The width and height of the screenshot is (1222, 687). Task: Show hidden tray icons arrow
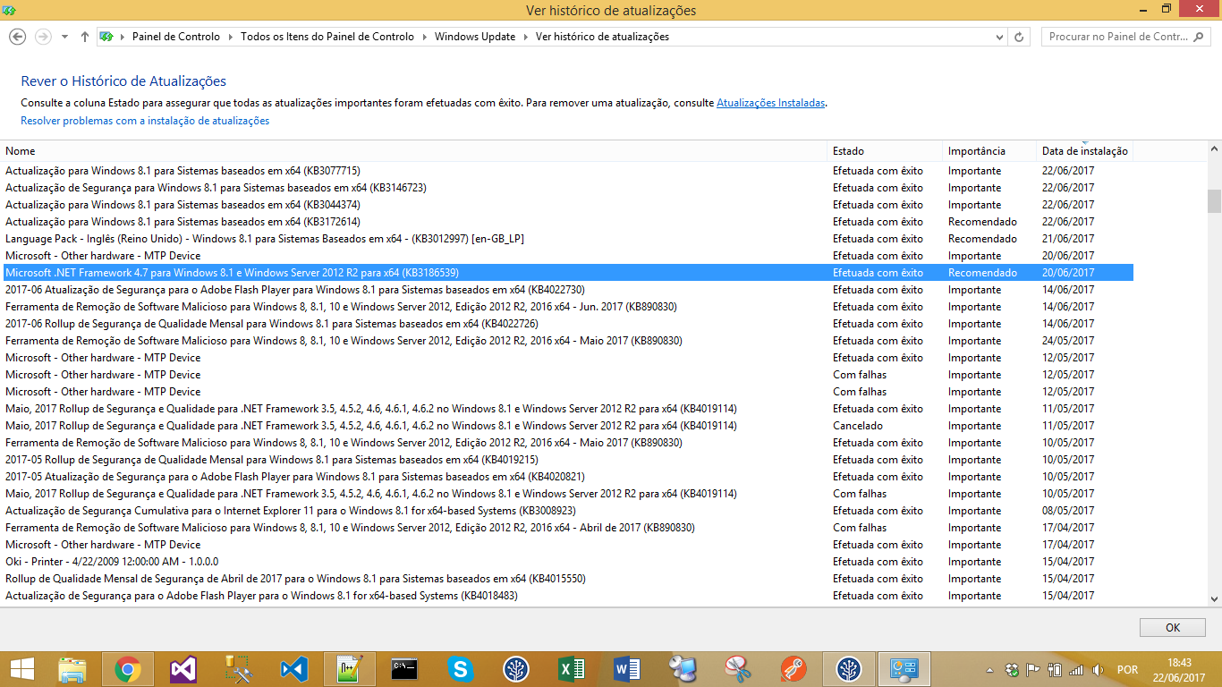tap(990, 669)
